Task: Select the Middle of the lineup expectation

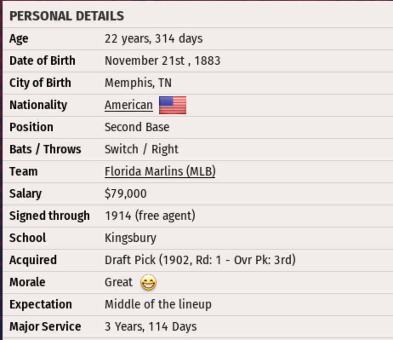Action: [158, 304]
